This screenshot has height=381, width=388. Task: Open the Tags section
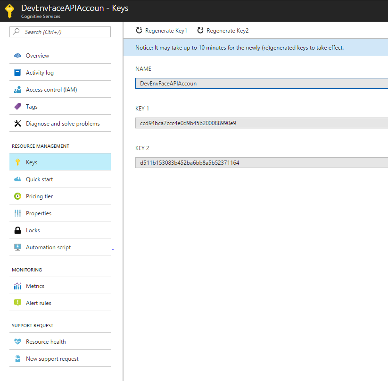point(60,107)
